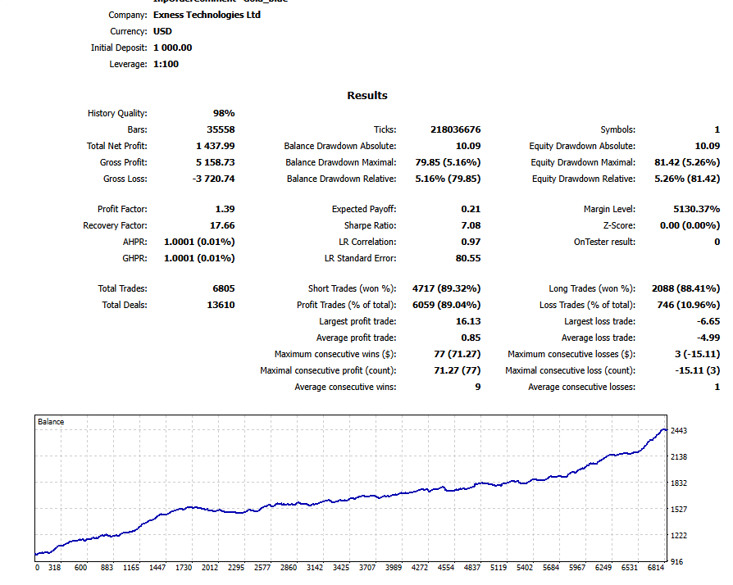Viewport: 733px width, 585px height.
Task: Click Average profit trade value 0.85
Action: click(471, 338)
